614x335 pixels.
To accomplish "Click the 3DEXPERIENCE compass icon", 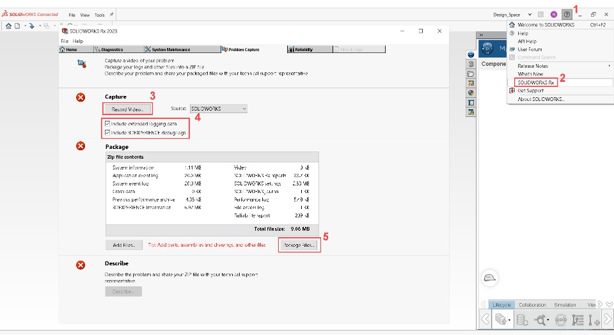I will tap(487, 49).
